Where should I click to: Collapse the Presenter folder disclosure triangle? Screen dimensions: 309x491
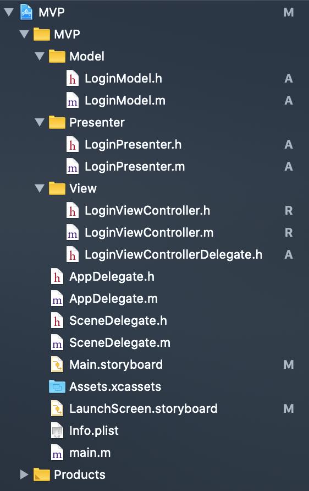coord(40,122)
